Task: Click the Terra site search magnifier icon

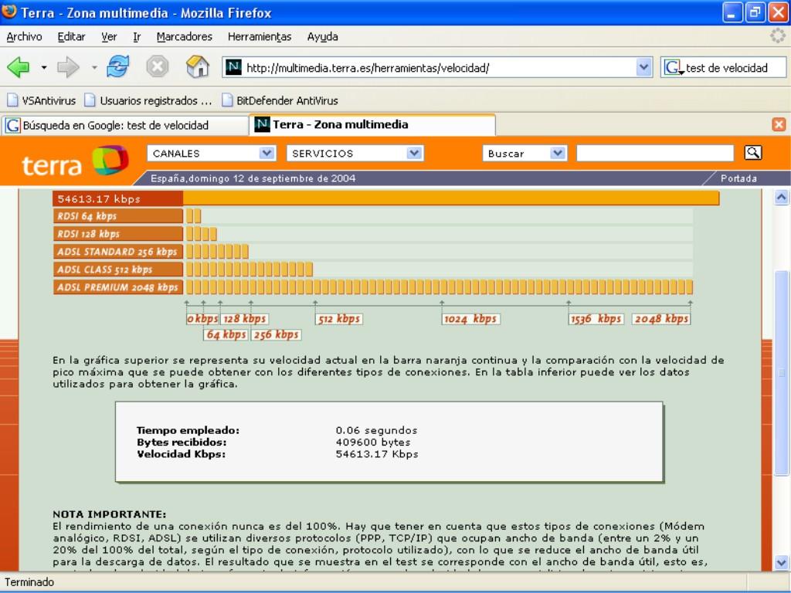Action: coord(752,153)
